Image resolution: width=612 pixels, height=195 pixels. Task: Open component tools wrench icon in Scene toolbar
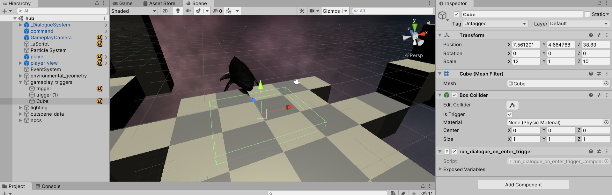pyautogui.click(x=302, y=11)
